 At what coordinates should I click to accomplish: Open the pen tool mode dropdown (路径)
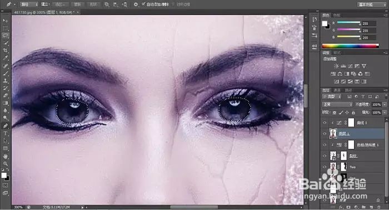point(29,4)
